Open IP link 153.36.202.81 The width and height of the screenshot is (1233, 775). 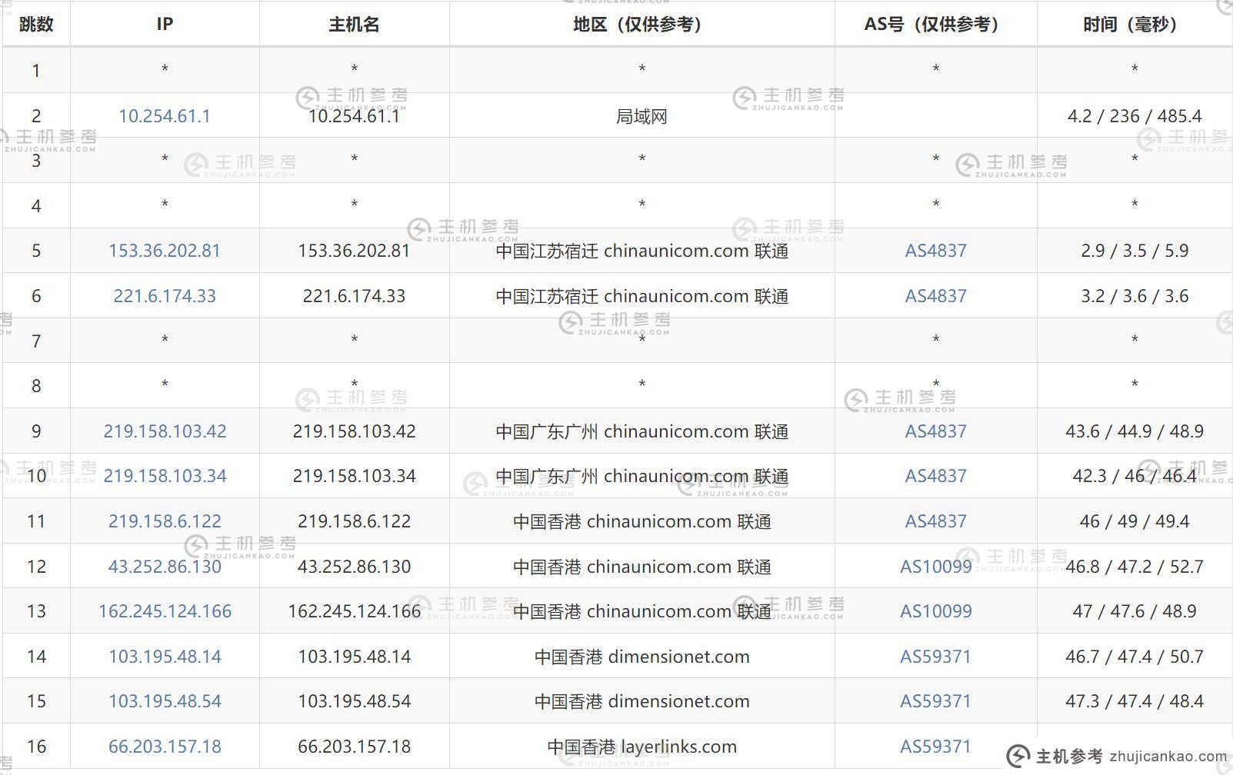[165, 251]
